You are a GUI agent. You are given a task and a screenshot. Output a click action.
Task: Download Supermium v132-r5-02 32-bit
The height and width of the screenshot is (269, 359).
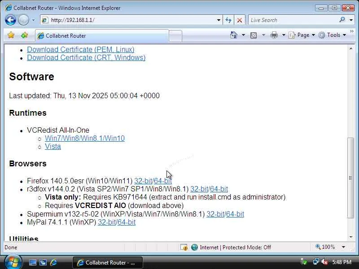coord(215,214)
